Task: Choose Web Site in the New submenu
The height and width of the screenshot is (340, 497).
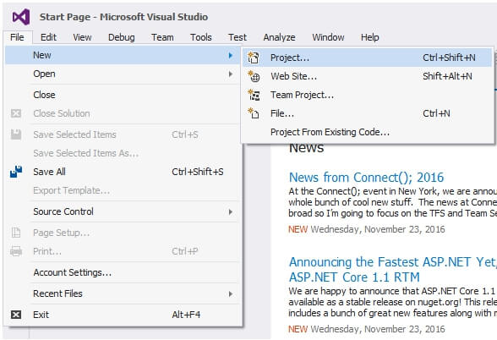Action: pyautogui.click(x=367, y=76)
